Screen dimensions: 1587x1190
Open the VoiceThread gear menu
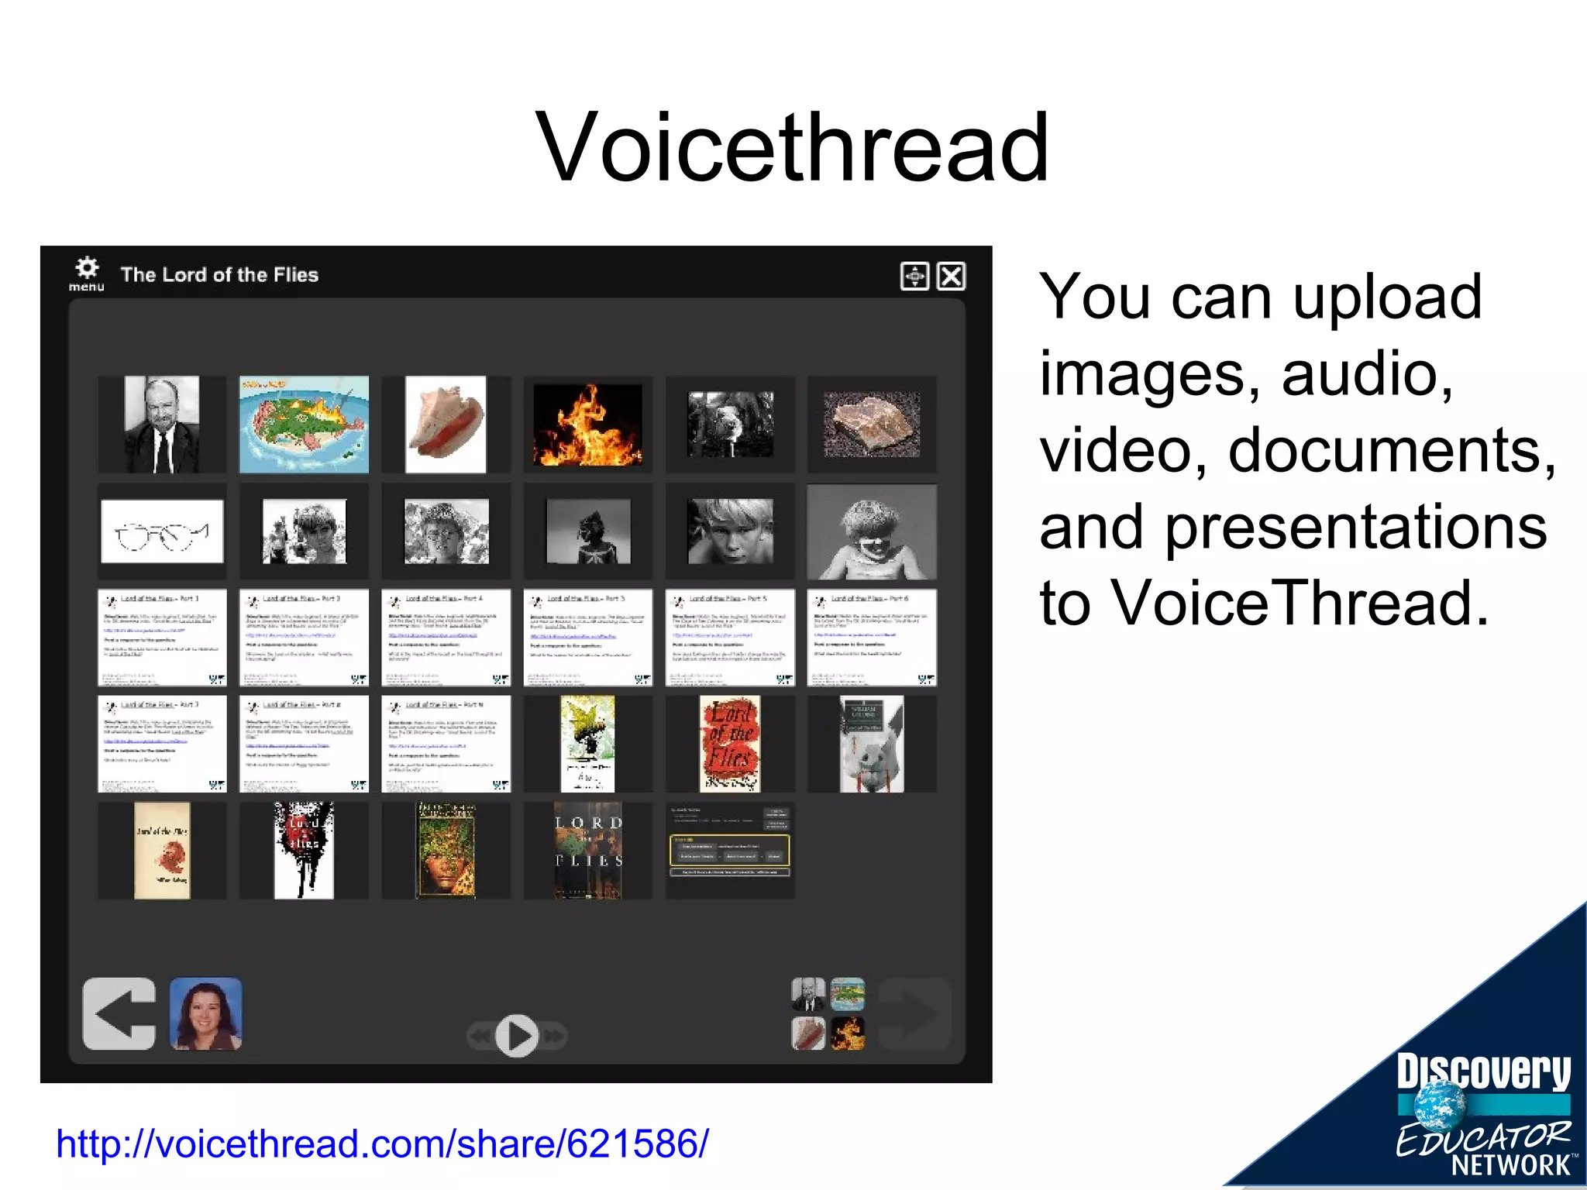coord(87,274)
